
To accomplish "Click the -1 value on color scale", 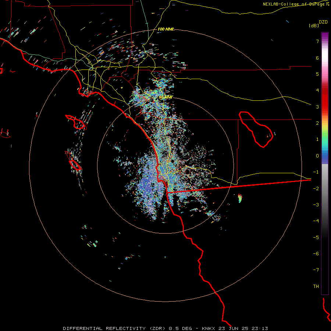I will (316, 172).
